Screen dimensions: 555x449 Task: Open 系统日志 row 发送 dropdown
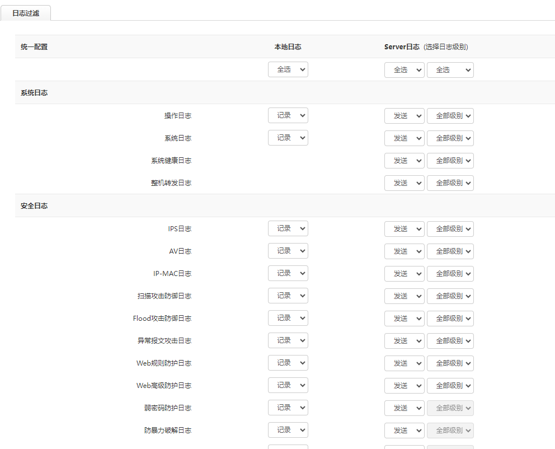point(404,138)
